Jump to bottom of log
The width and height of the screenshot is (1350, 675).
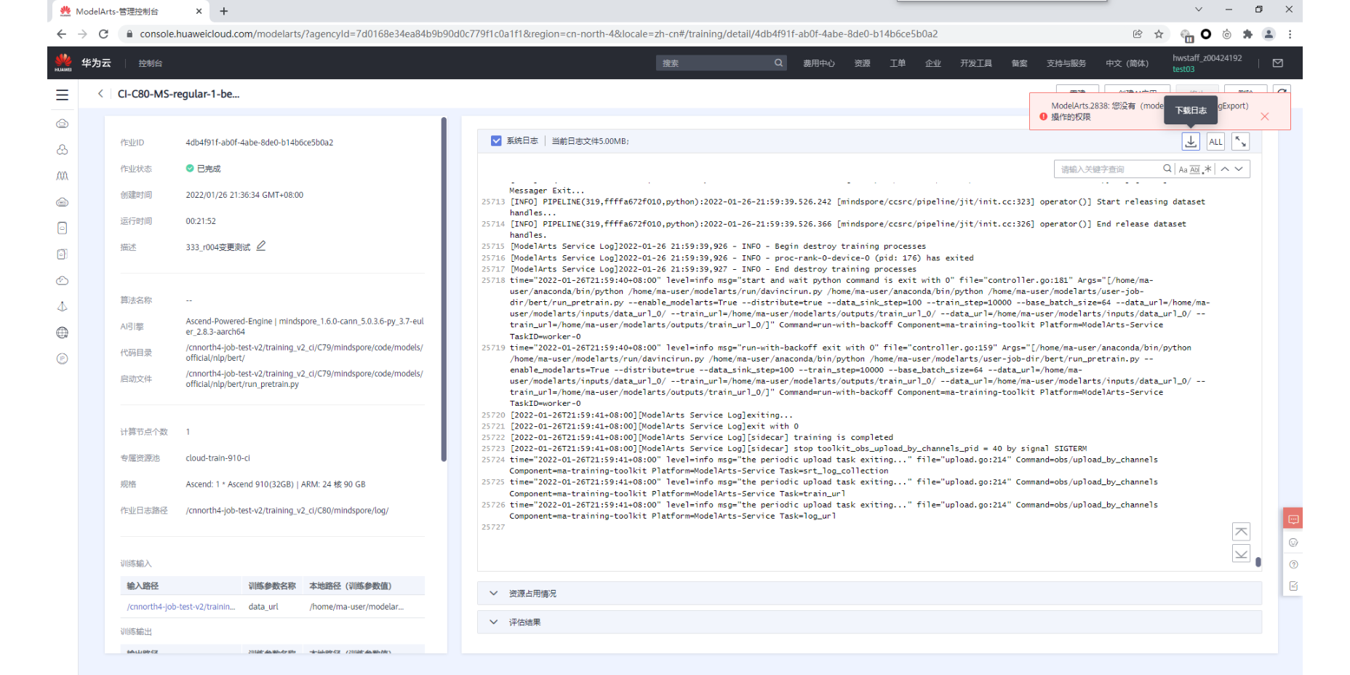click(x=1241, y=554)
